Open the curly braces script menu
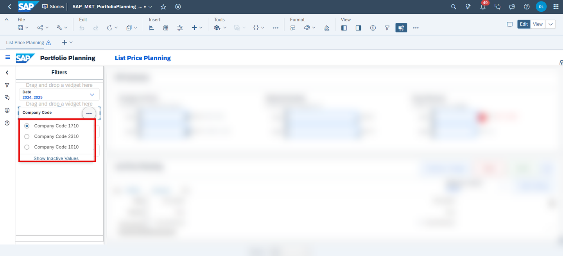 [x=259, y=28]
